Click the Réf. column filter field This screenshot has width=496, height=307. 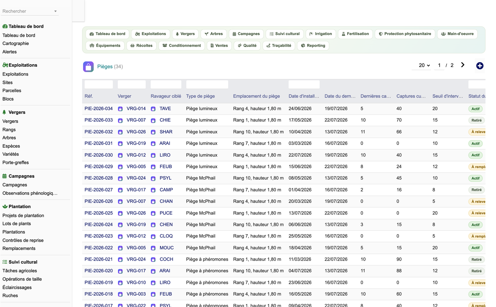99,84
